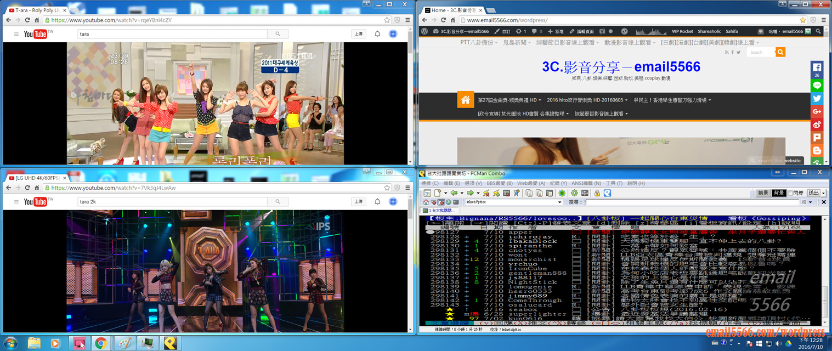Bookmark the email5566 page with the star icon
832x351 pixels.
803,20
